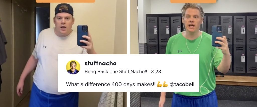Select the 3-23 post date
The width and height of the screenshot is (257, 107).
156,72
